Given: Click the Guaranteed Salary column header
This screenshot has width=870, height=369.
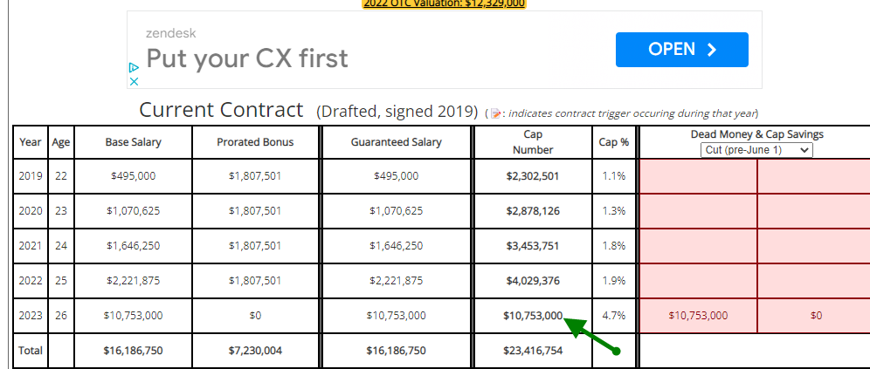Looking at the screenshot, I should coord(397,142).
